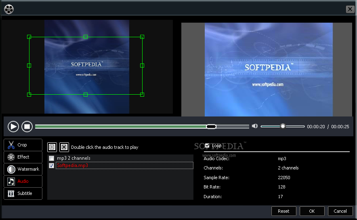Click the Sample Rate value 22050

pos(284,178)
